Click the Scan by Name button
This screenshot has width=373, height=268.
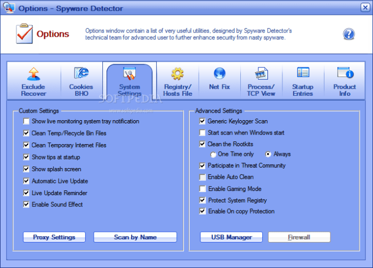click(x=135, y=237)
